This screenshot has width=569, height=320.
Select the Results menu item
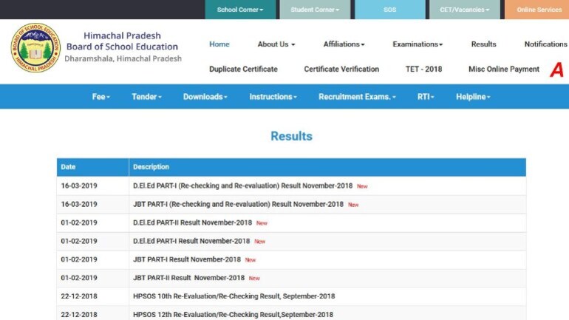[x=483, y=44]
